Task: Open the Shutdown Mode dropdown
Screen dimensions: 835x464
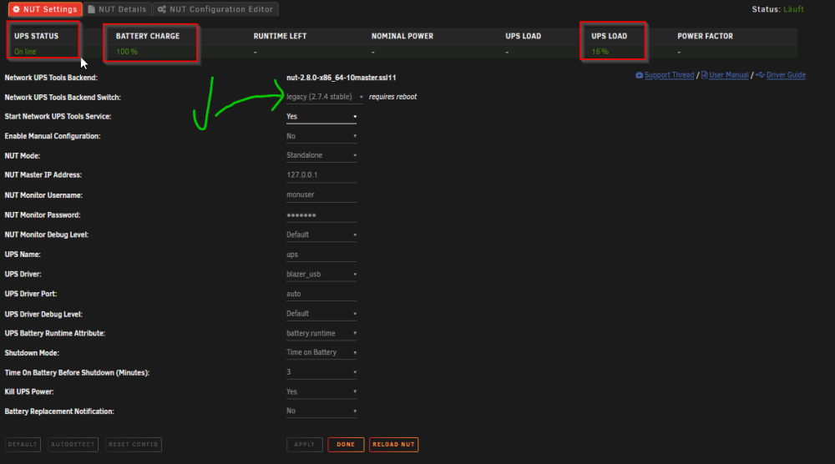Action: click(x=321, y=352)
